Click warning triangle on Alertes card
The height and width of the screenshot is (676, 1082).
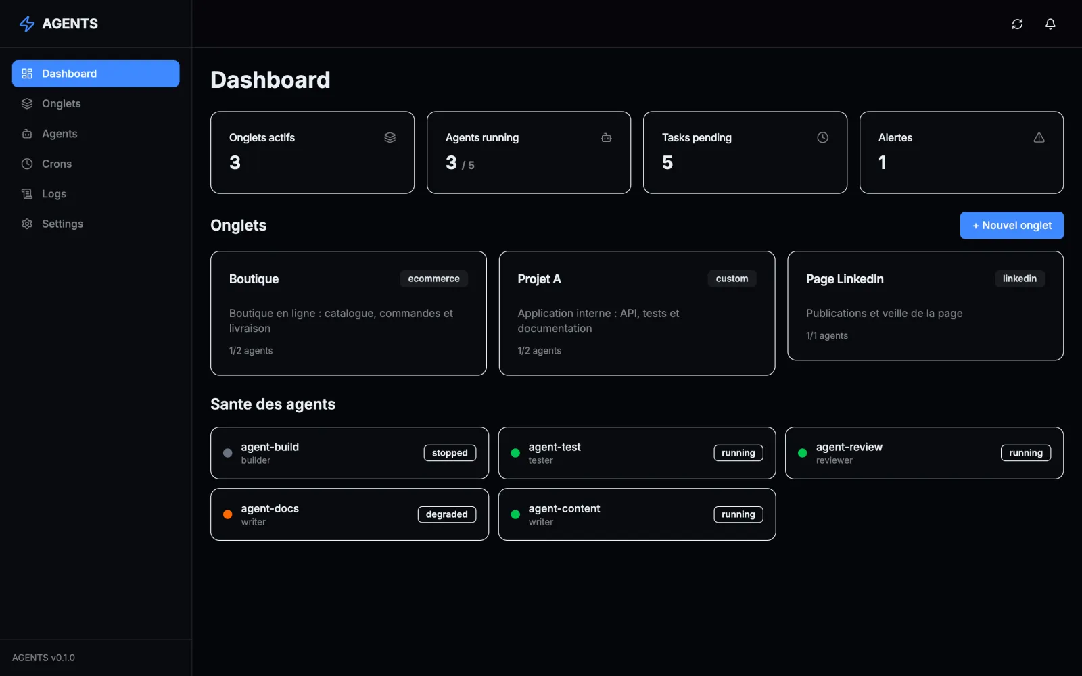point(1039,137)
